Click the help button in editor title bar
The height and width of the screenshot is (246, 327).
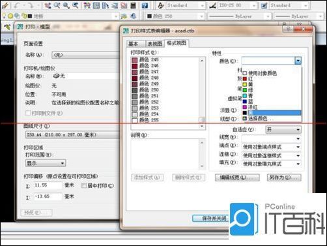pyautogui.click(x=288, y=29)
